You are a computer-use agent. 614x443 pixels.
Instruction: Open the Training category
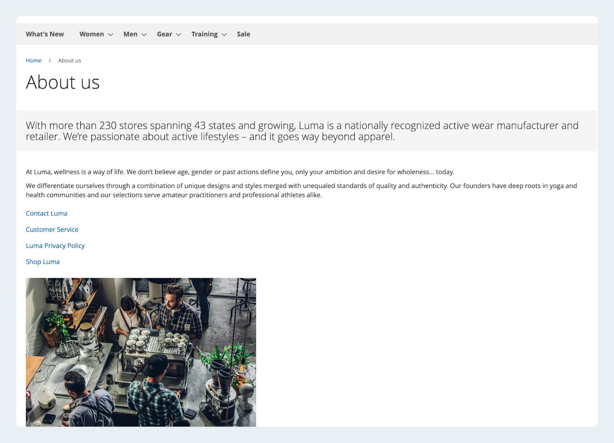[204, 34]
